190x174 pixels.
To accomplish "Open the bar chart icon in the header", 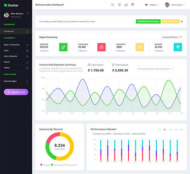I will tap(126, 5).
